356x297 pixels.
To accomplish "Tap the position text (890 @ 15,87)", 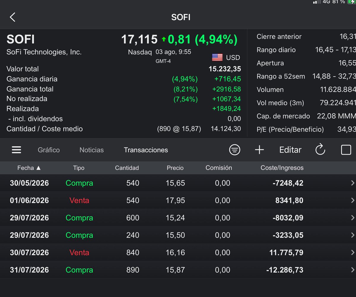I will (179, 129).
